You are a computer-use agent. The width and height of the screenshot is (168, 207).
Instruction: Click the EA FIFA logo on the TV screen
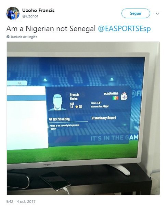click(x=135, y=94)
